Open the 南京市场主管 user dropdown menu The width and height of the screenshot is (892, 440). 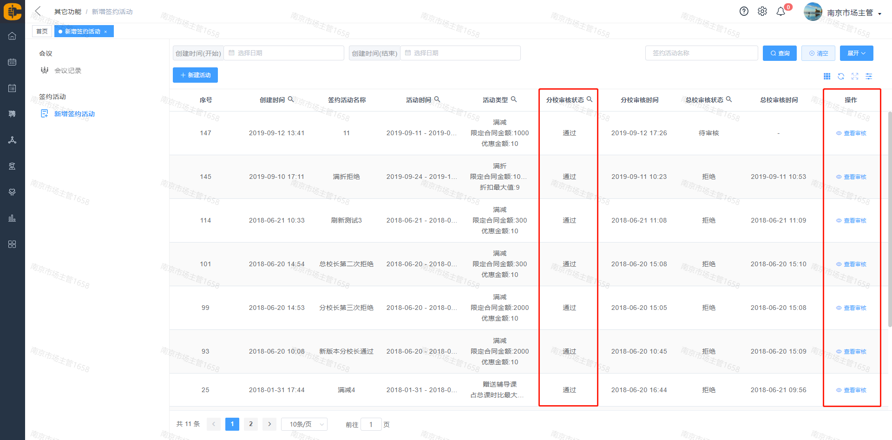(854, 13)
